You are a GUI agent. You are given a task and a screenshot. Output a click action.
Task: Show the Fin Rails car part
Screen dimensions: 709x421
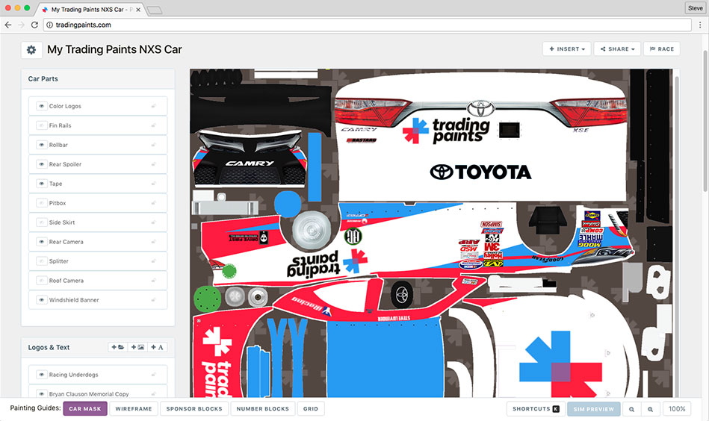click(x=42, y=125)
